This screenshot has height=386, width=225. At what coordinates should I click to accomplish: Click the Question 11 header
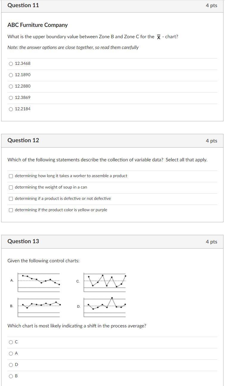[x=23, y=5]
